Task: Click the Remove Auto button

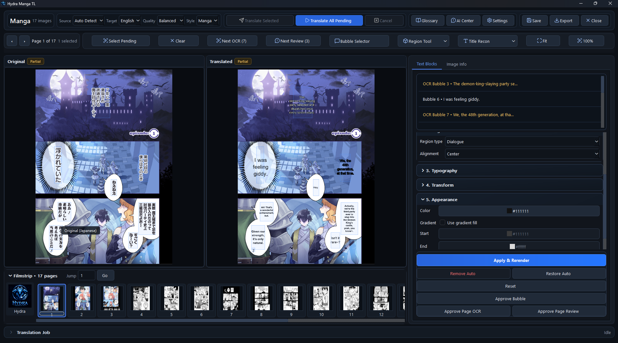Action: click(463, 273)
